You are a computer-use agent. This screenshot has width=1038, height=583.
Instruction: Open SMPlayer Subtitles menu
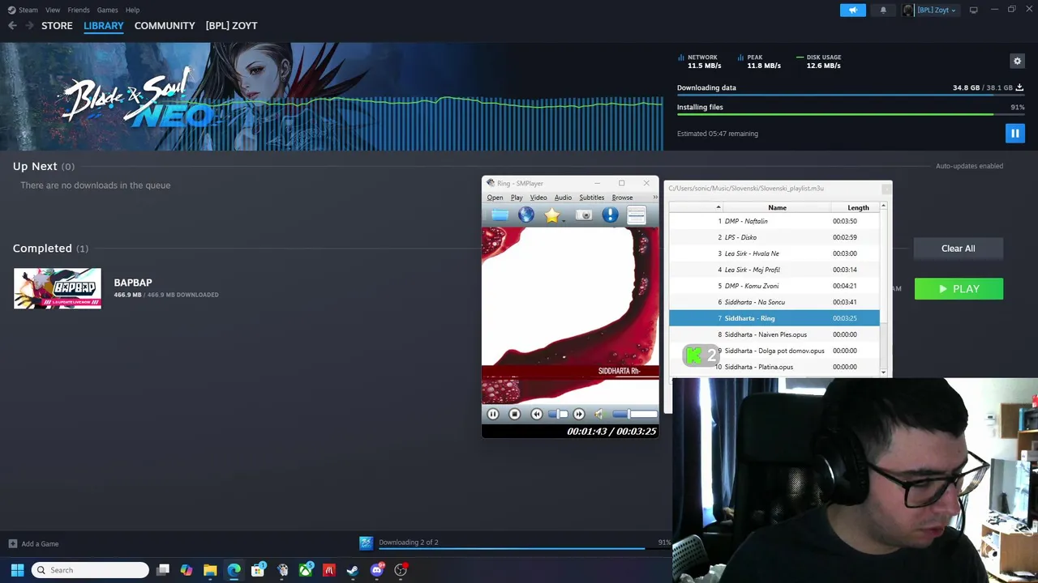(591, 198)
